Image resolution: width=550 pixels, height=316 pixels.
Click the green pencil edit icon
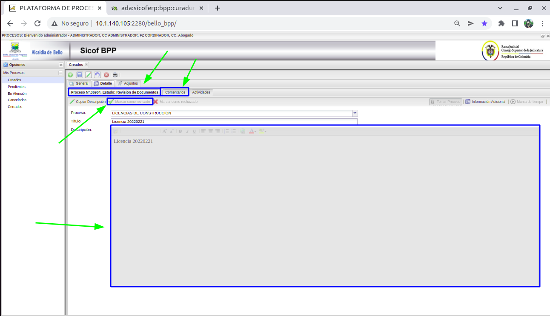coord(89,75)
